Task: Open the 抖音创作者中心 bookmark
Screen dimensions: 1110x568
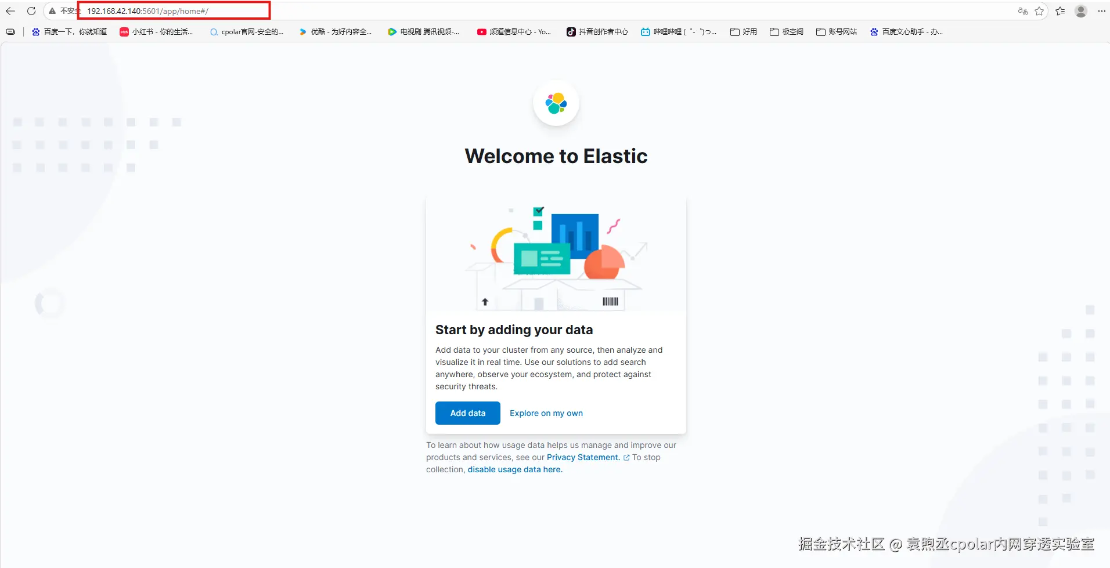Action: tap(597, 32)
